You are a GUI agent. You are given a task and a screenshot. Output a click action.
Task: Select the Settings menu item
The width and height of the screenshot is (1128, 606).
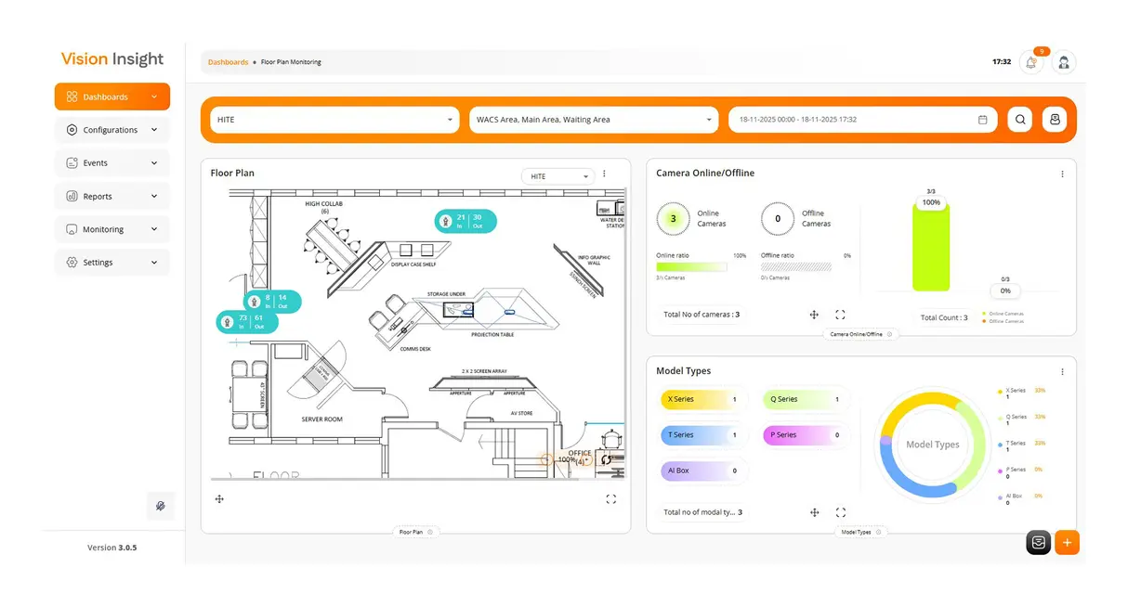pyautogui.click(x=112, y=263)
